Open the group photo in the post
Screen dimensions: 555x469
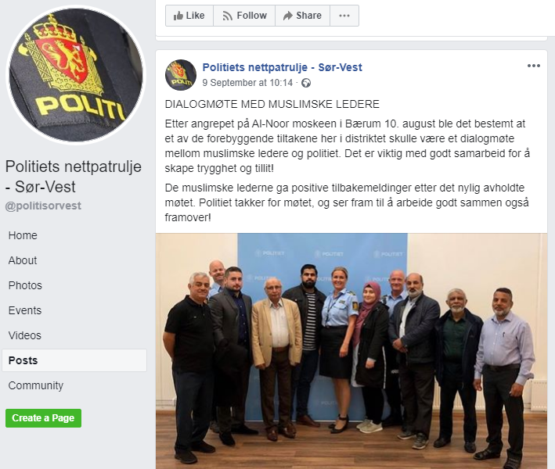[x=351, y=351]
